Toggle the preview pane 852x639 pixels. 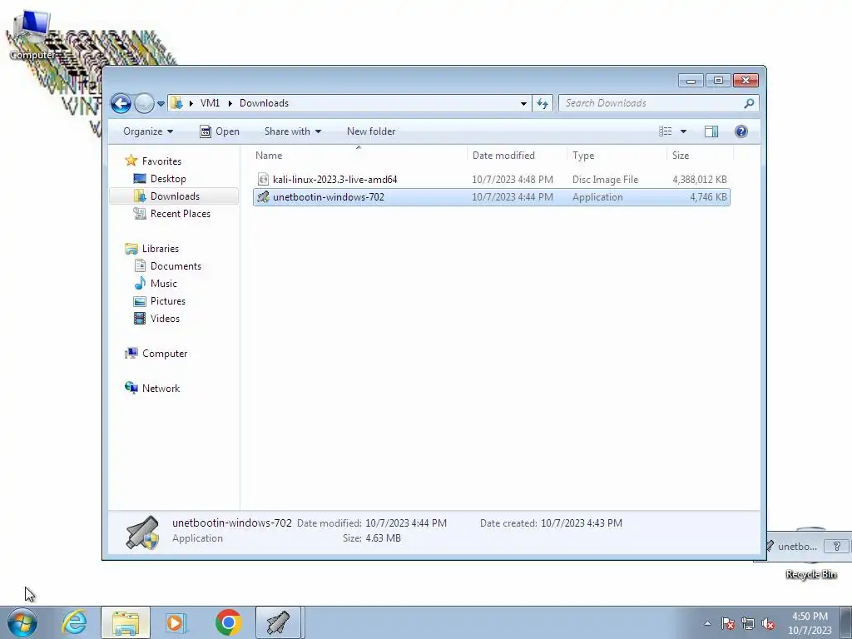[x=711, y=131]
